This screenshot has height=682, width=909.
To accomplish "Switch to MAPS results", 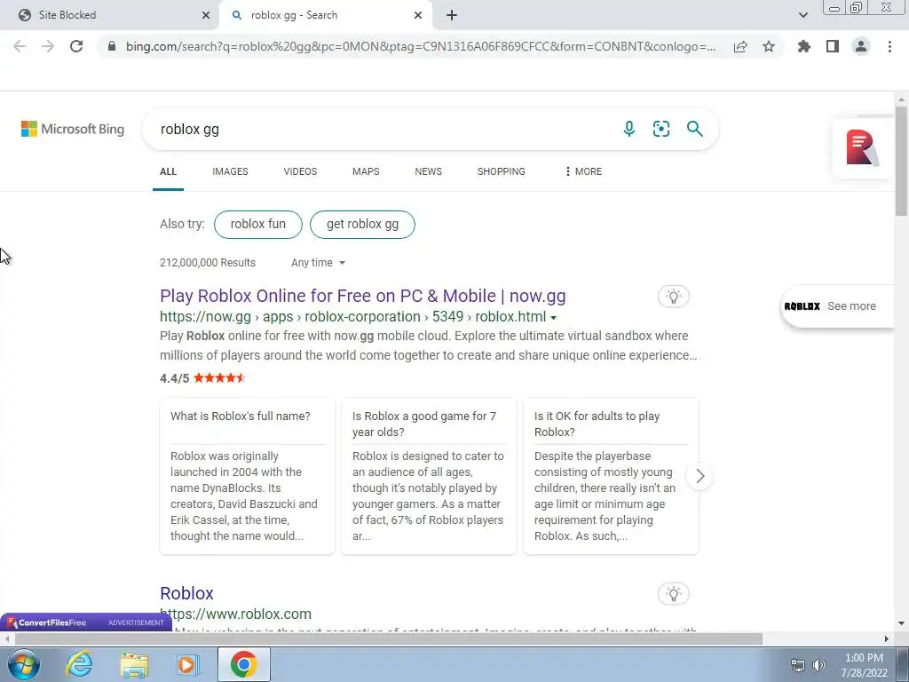I will [x=366, y=171].
